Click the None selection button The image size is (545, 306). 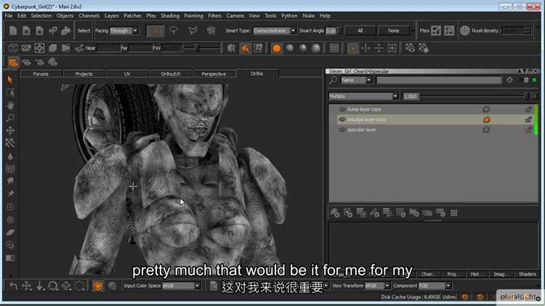coord(393,31)
